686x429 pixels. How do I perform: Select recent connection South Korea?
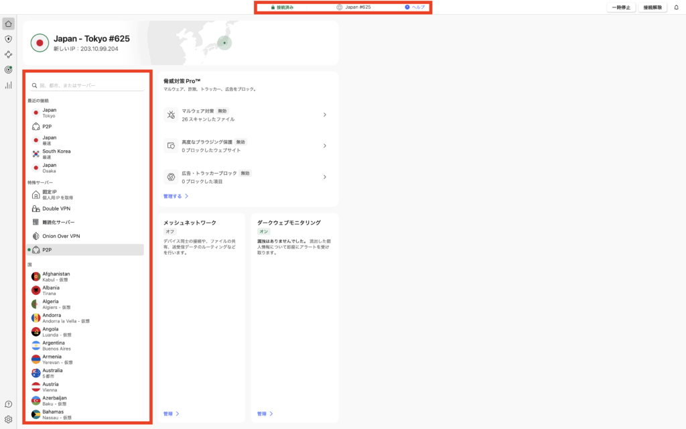[85, 154]
